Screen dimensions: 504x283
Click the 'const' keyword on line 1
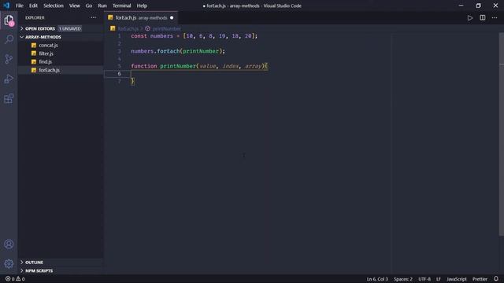139,36
